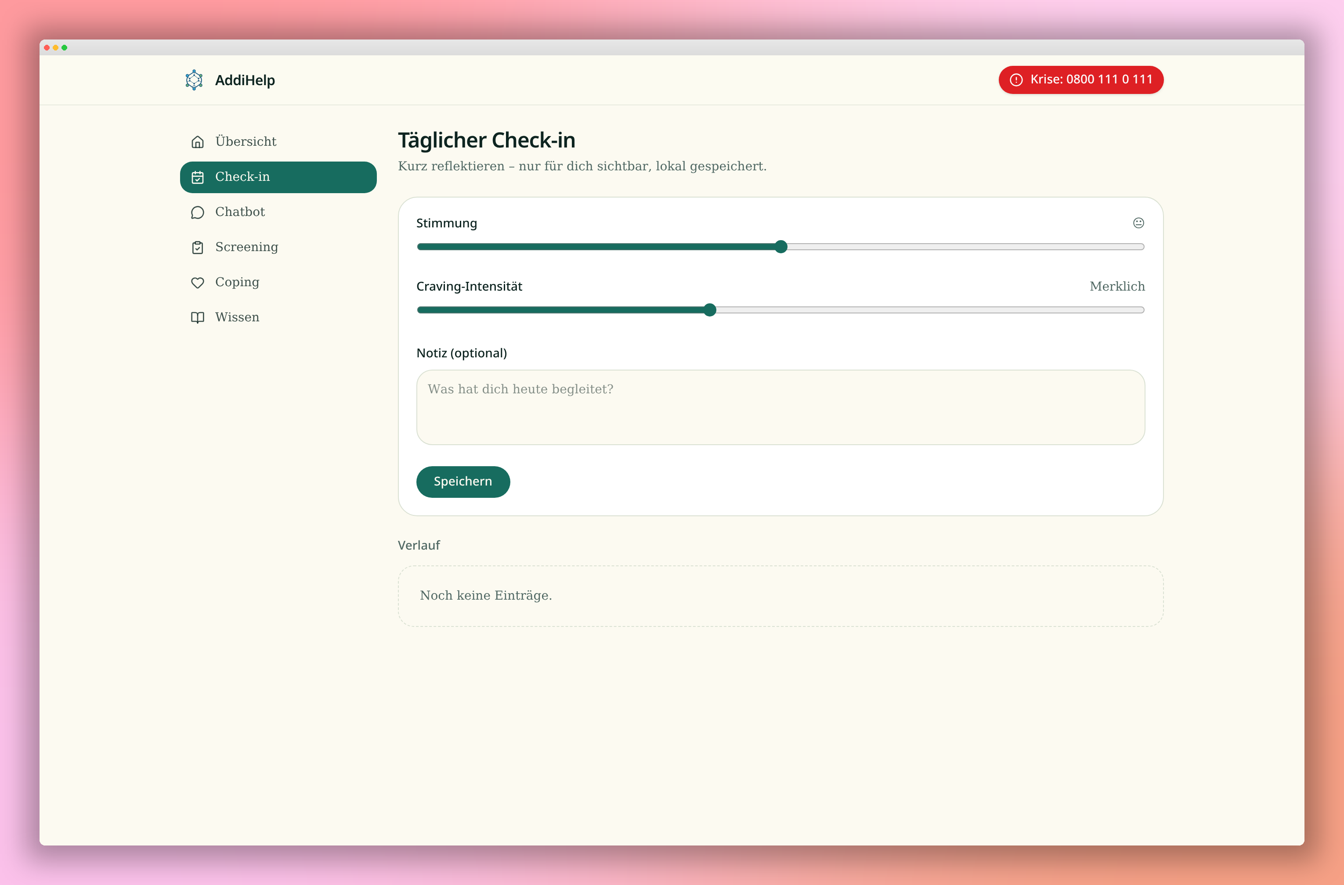Focus the Notiz text field
The image size is (1344, 885).
[780, 407]
